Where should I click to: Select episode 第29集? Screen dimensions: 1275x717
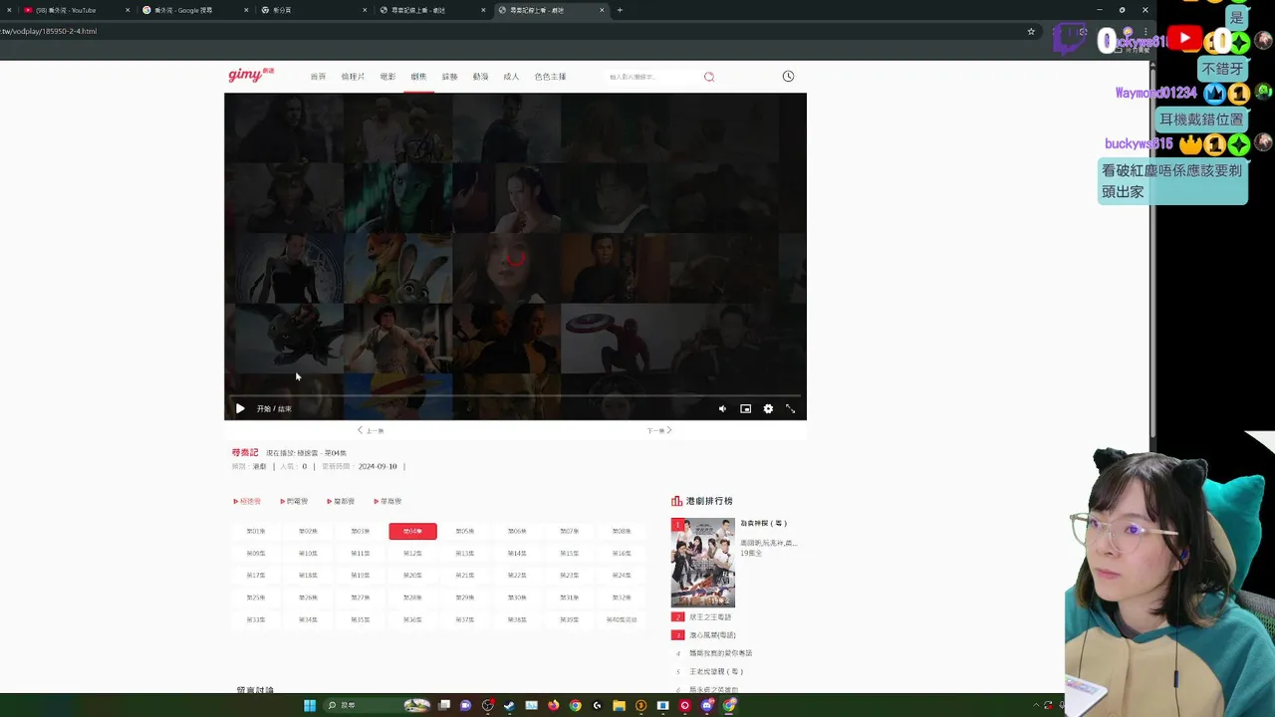(465, 597)
